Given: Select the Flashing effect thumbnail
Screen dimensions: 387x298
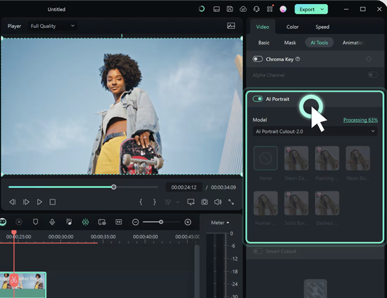Looking at the screenshot, I should tap(327, 158).
